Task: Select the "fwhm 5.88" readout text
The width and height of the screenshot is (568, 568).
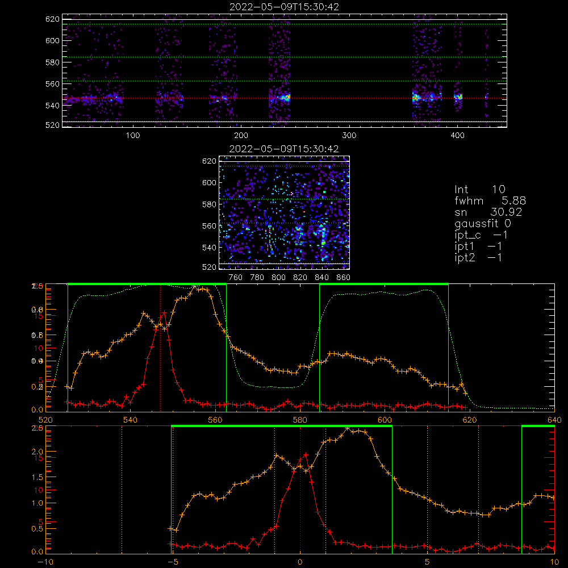Action: (x=490, y=201)
